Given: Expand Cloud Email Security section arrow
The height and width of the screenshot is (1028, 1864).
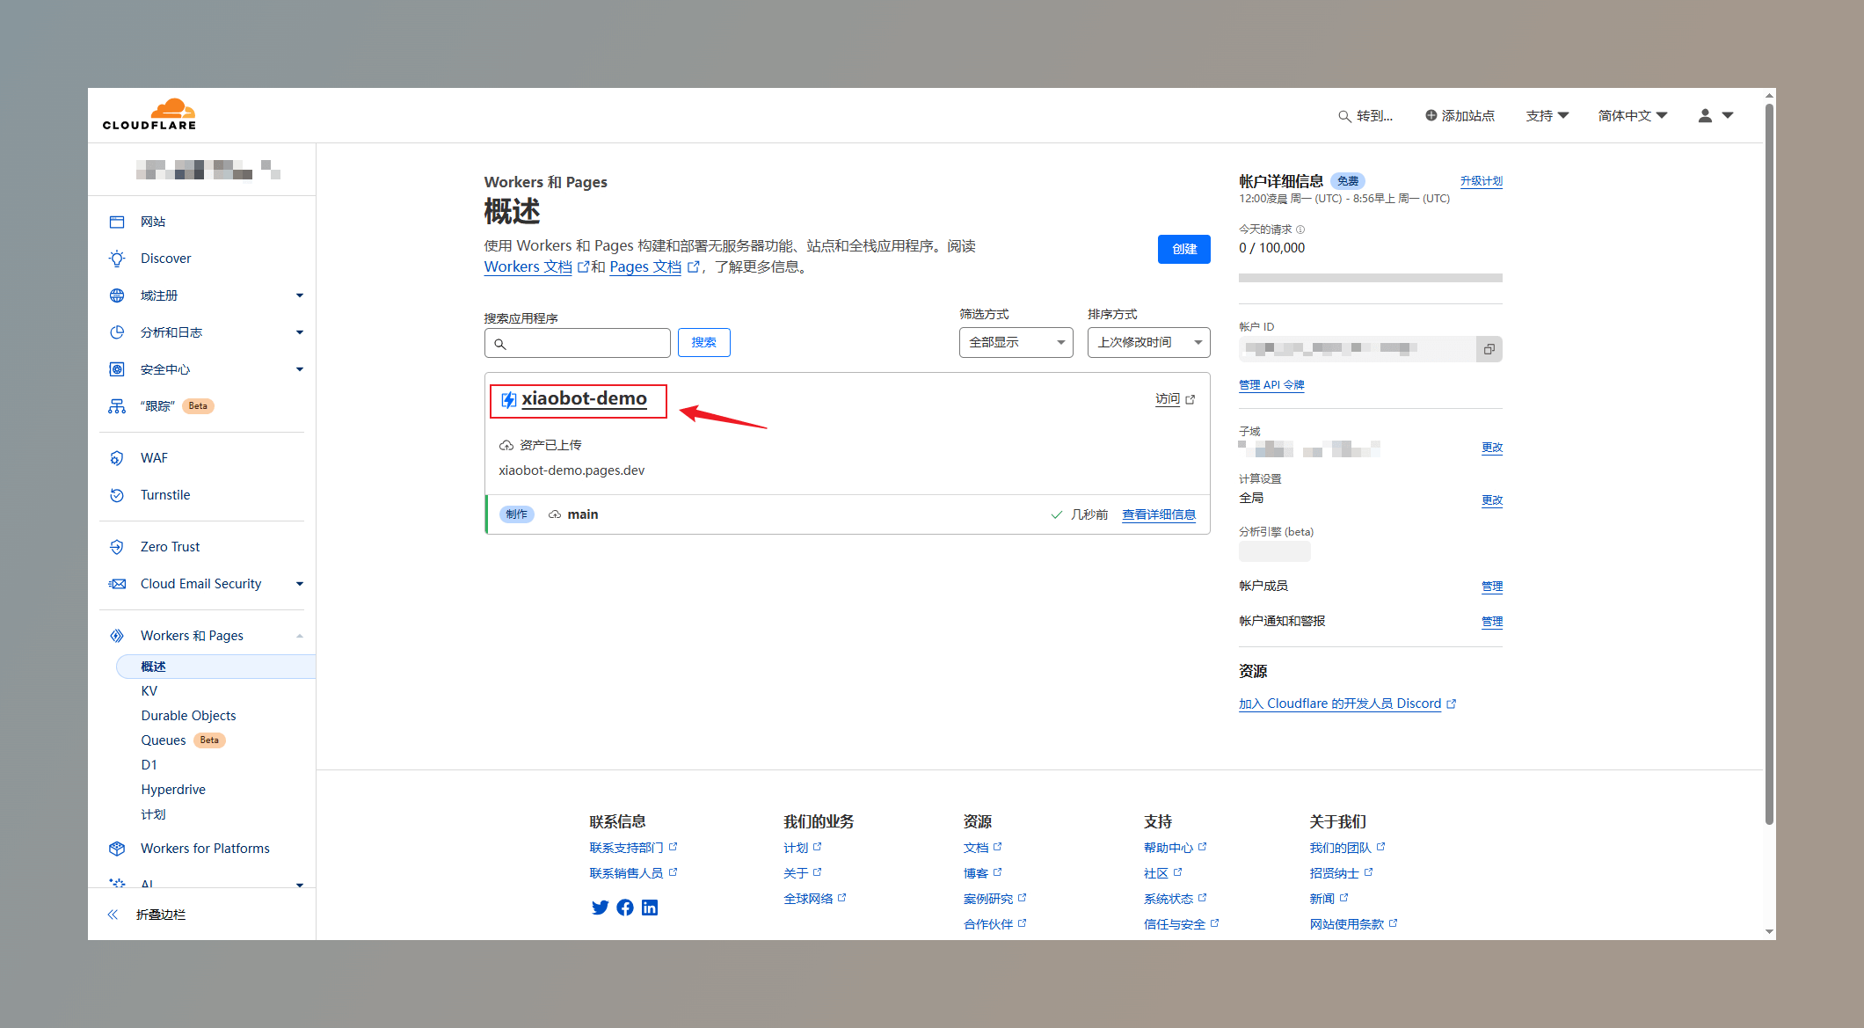Looking at the screenshot, I should point(300,584).
